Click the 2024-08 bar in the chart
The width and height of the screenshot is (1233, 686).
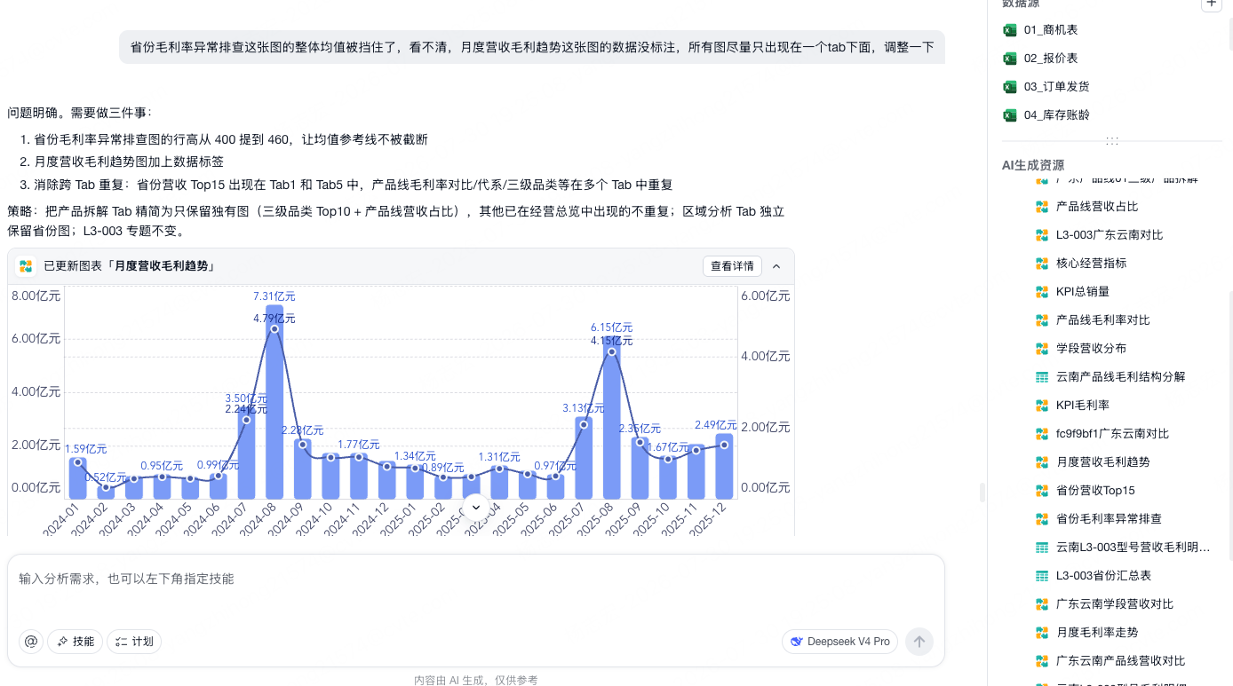click(x=274, y=401)
